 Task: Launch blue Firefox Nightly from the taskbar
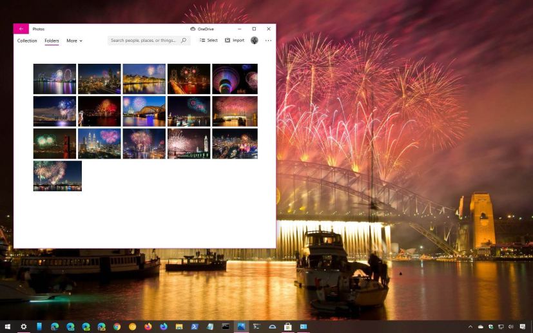pos(164,327)
